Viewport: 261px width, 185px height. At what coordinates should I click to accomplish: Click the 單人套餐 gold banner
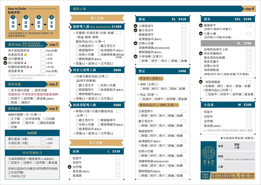[97, 143]
